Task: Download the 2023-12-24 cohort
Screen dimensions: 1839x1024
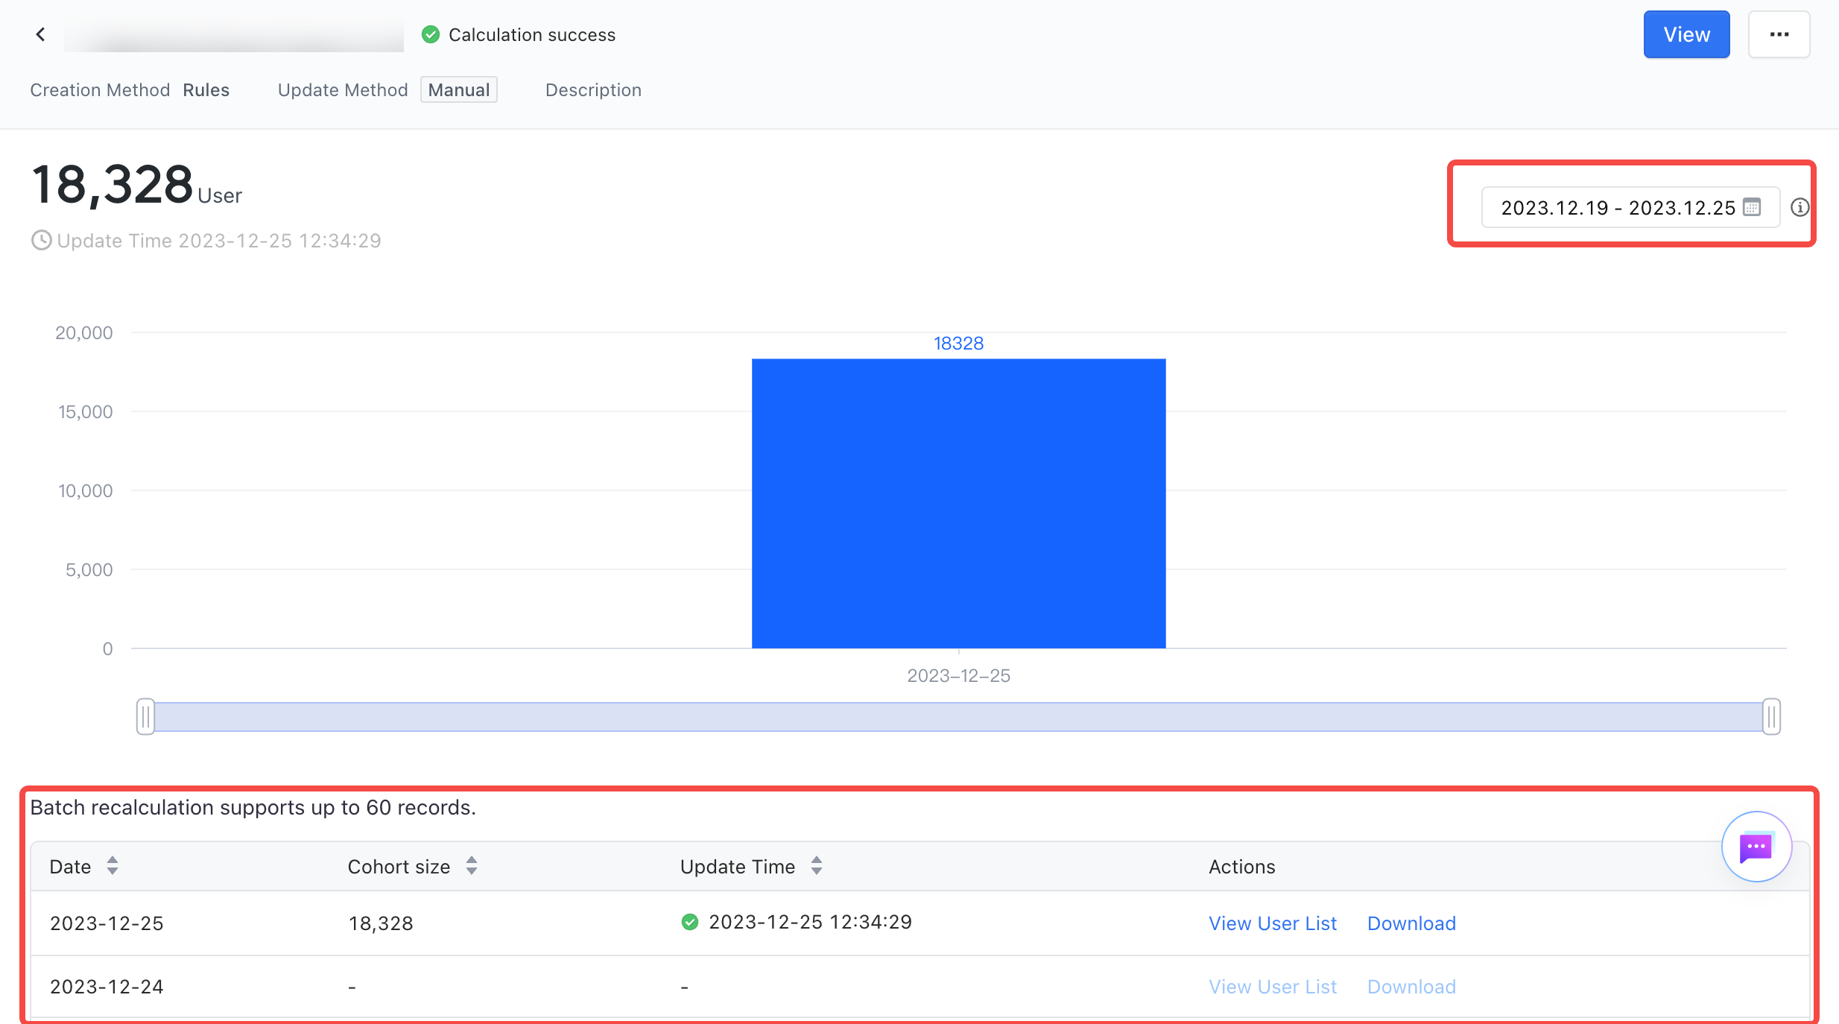Action: (1411, 987)
